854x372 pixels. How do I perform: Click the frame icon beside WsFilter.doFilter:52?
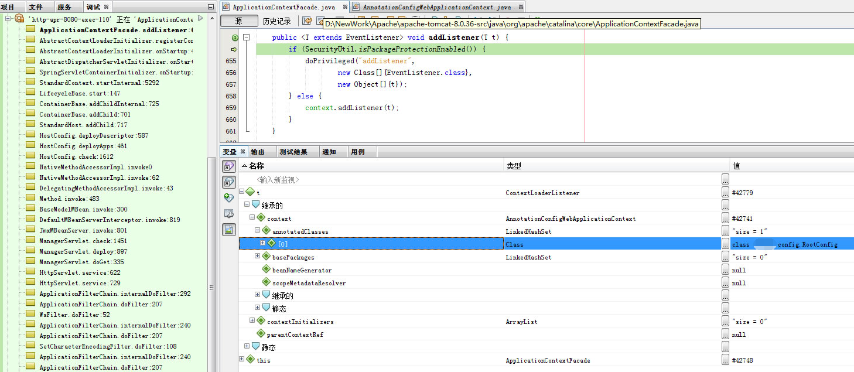(30, 315)
